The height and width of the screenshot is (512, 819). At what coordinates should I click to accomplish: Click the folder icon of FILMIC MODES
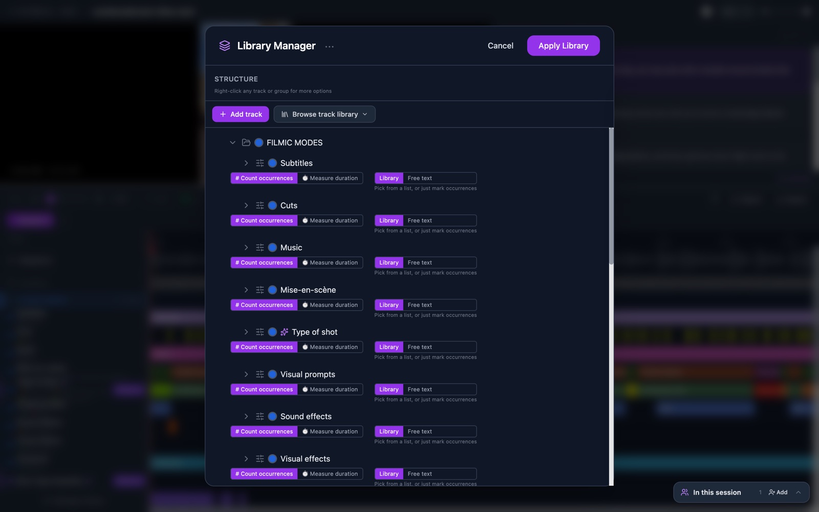click(x=246, y=142)
